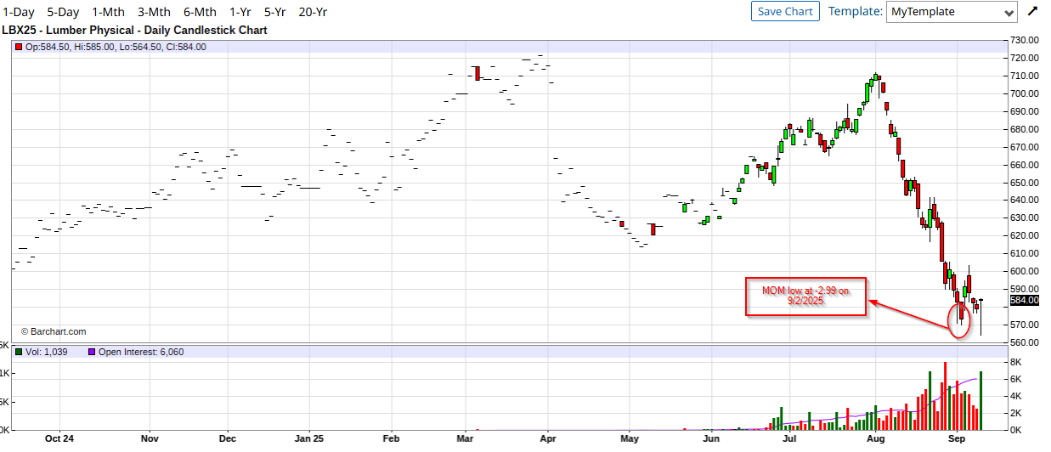Click the Oct 24 axis label
The width and height of the screenshot is (1051, 452).
coord(59,439)
